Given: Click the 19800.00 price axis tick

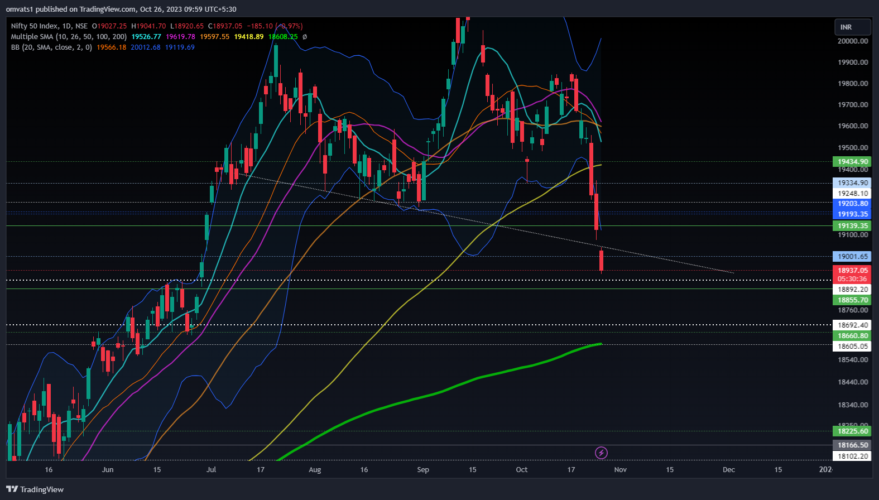Looking at the screenshot, I should pos(852,84).
